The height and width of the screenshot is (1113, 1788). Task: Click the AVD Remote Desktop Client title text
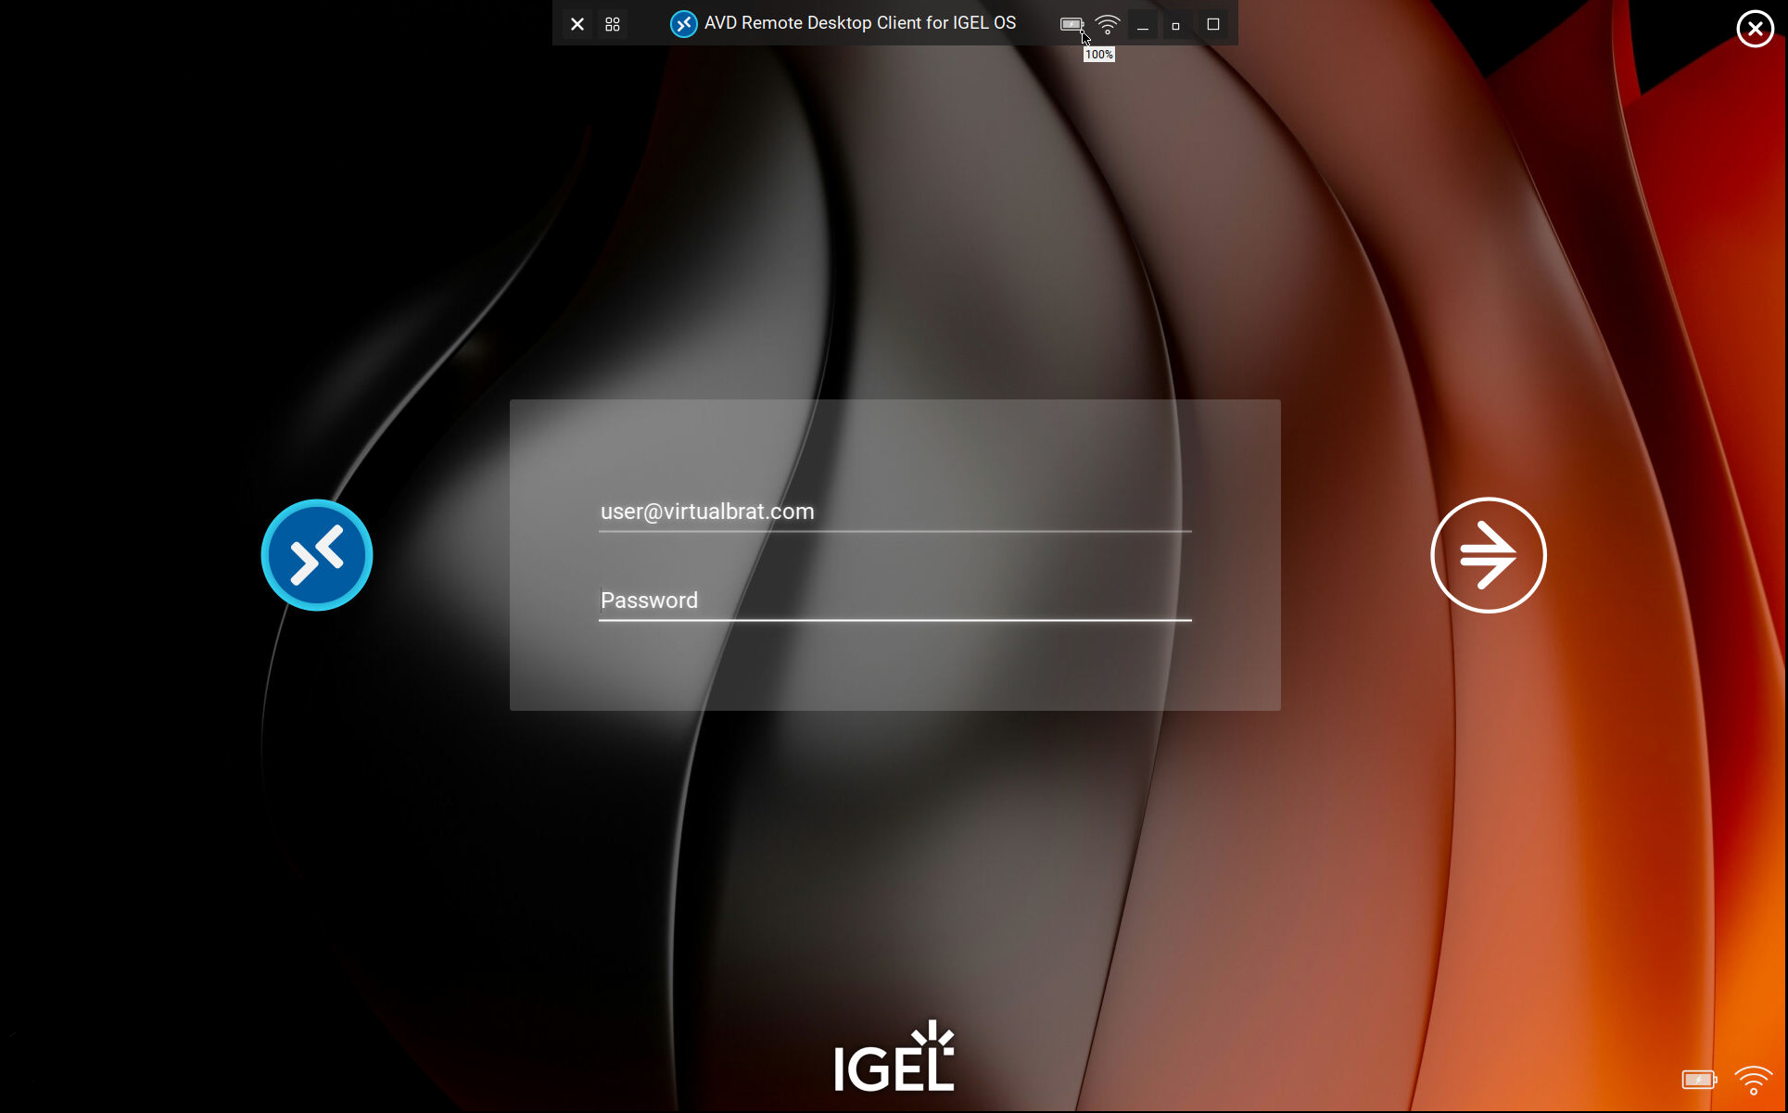pos(859,22)
